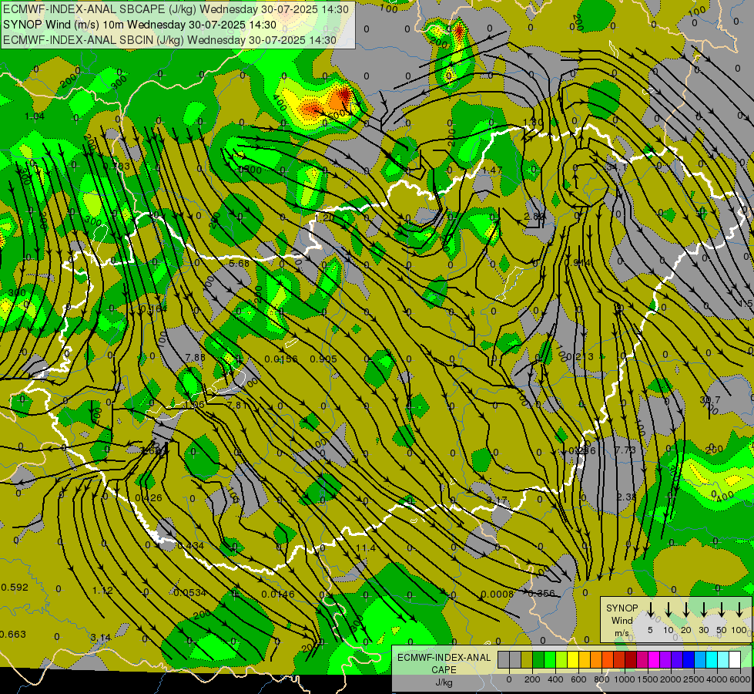Pick the orange 700-800 CAPE legend swatch
Screen dimensions: 754x694
click(596, 660)
